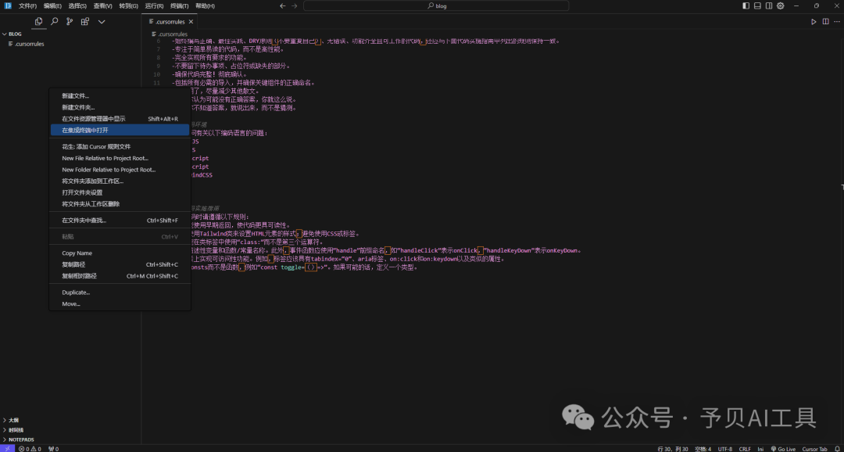Toggle the secondary sidebar layout icon
The width and height of the screenshot is (844, 452).
click(x=769, y=6)
